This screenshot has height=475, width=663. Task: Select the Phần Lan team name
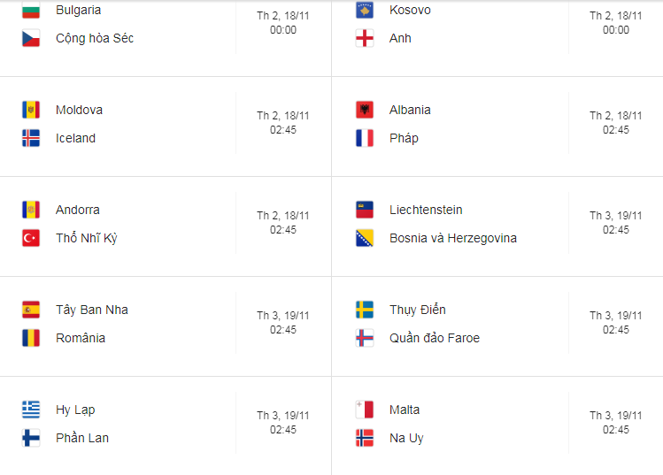[82, 438]
